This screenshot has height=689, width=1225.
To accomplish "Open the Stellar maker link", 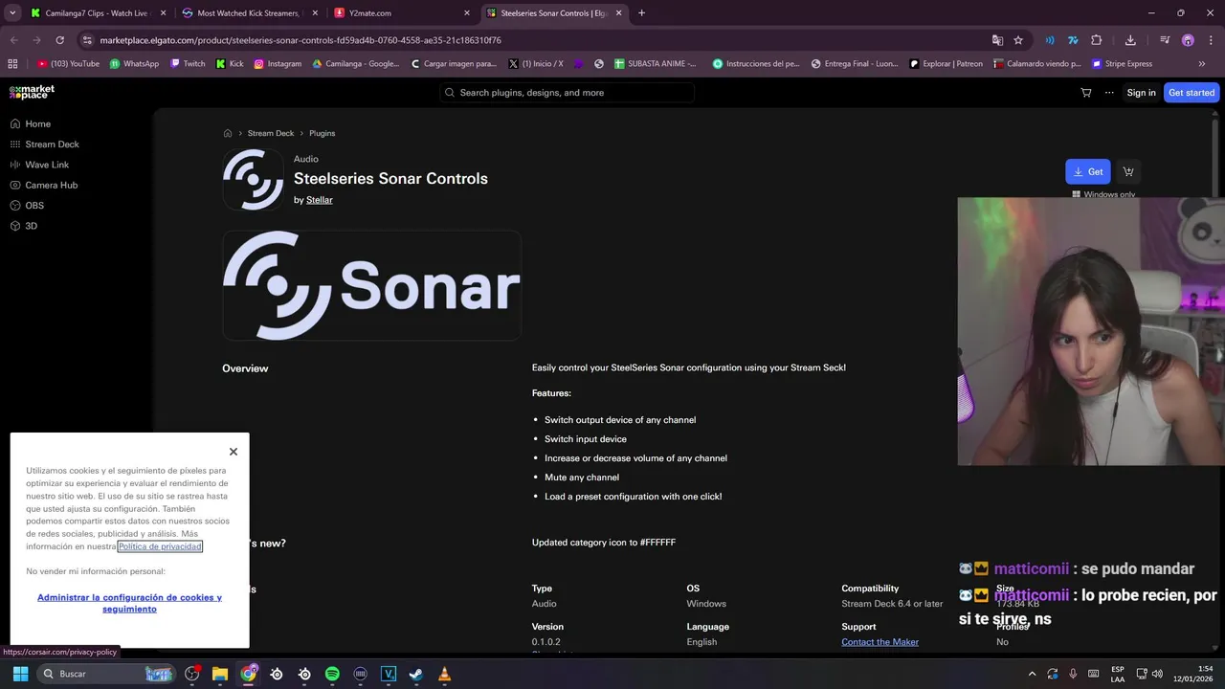I will click(x=320, y=200).
